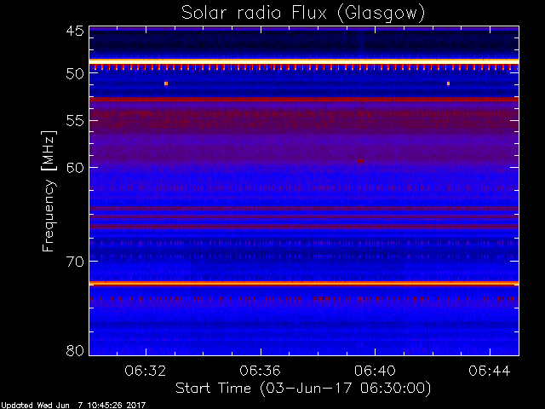Click the 45 frequency tick label
Screen dimensions: 545x409
coord(75,31)
